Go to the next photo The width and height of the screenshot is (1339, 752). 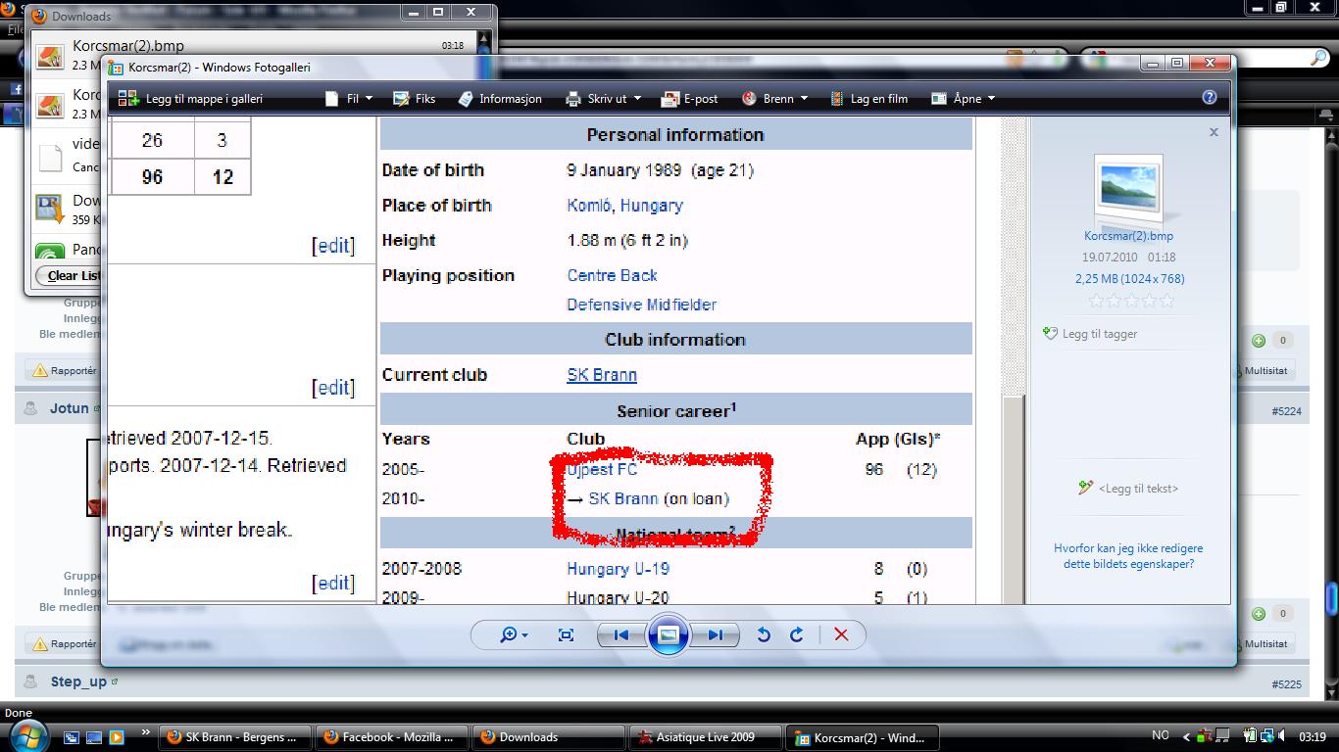coord(715,634)
